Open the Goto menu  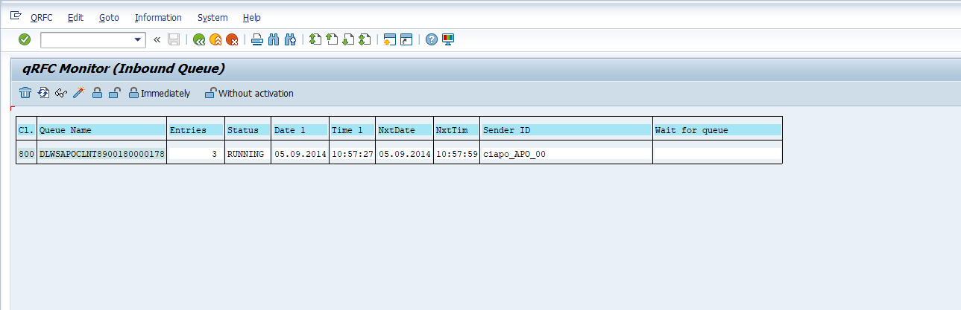pos(109,17)
